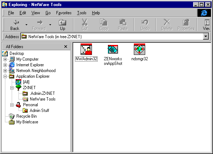This screenshot has width=213, height=154.
Task: Select the 'My Briefcase' tree label
Action: (x=27, y=122)
